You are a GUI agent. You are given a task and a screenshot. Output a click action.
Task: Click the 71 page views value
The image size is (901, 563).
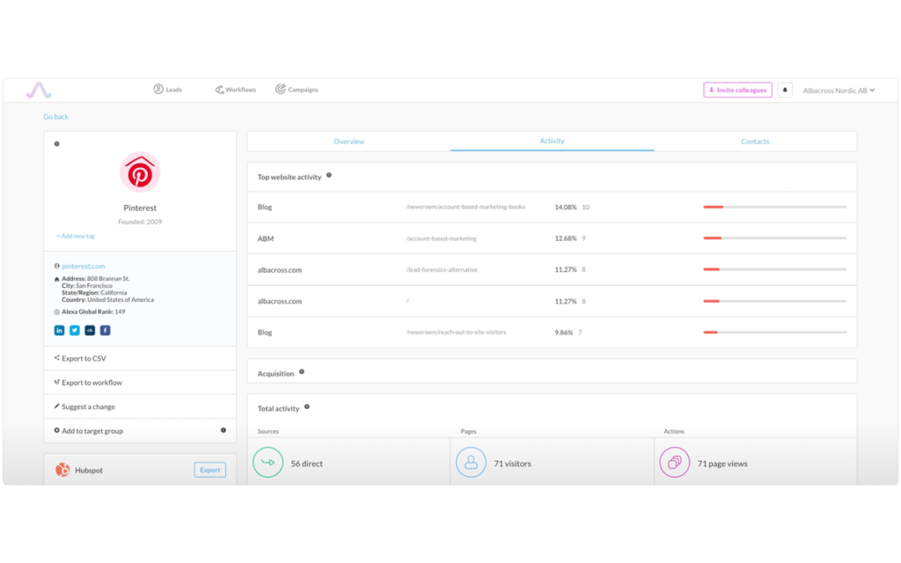tap(722, 464)
